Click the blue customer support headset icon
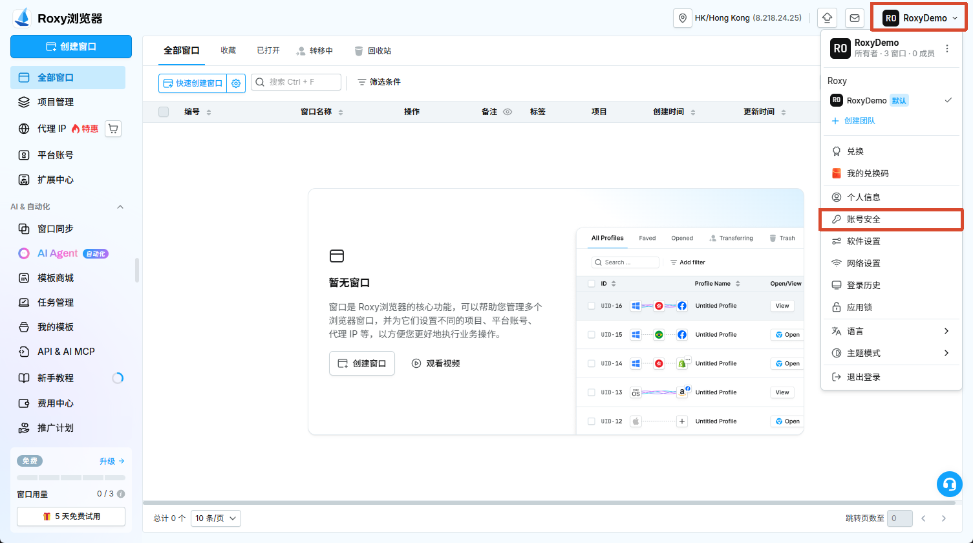Image resolution: width=973 pixels, height=543 pixels. (949, 484)
